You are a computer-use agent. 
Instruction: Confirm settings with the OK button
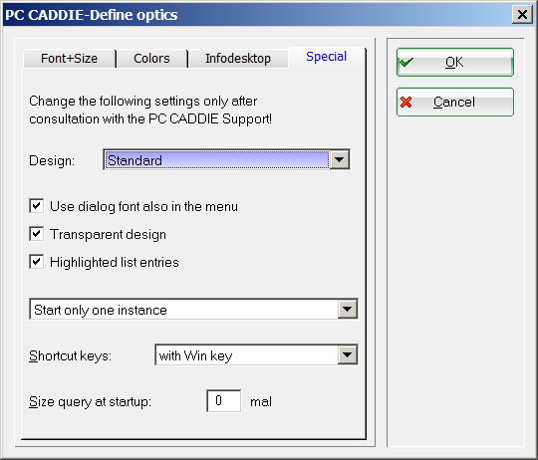pos(455,63)
